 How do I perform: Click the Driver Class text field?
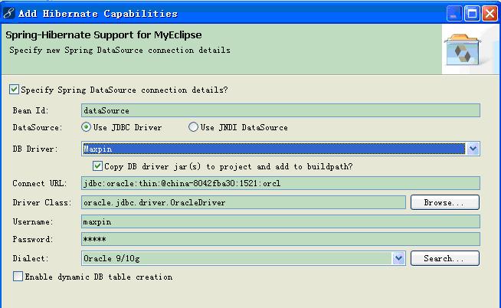click(x=244, y=202)
